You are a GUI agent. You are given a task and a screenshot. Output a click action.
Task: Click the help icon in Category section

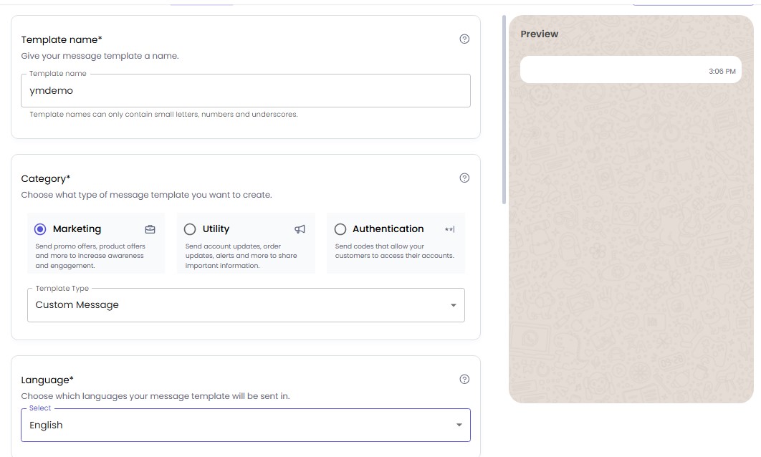click(x=464, y=178)
